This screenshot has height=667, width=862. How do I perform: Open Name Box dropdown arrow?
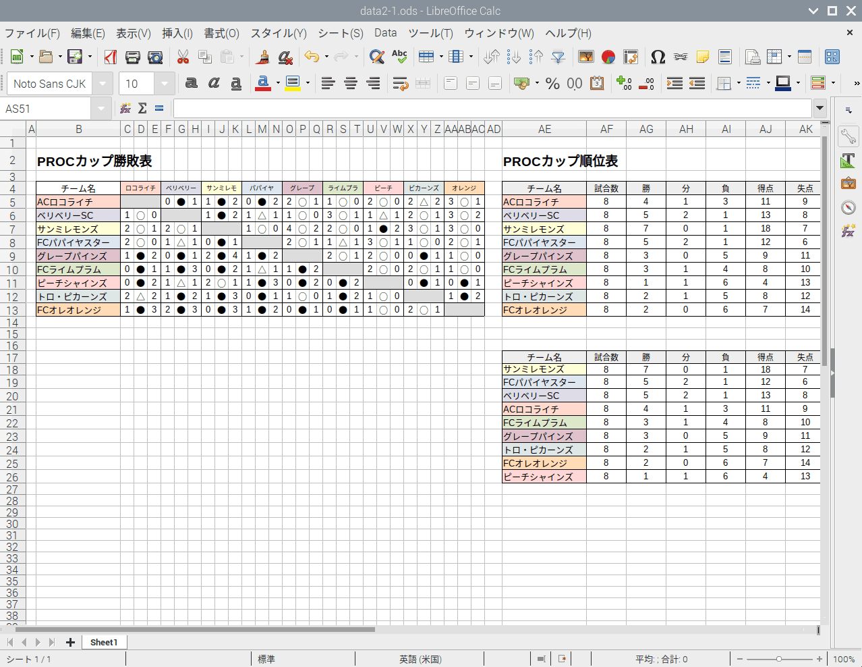[101, 109]
